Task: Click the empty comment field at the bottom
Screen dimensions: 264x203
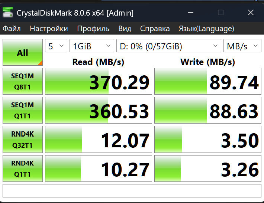Action: [132, 191]
